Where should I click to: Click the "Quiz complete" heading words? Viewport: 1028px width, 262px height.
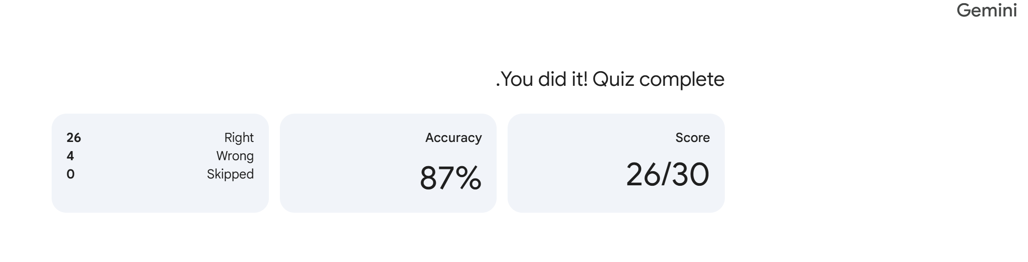(659, 79)
